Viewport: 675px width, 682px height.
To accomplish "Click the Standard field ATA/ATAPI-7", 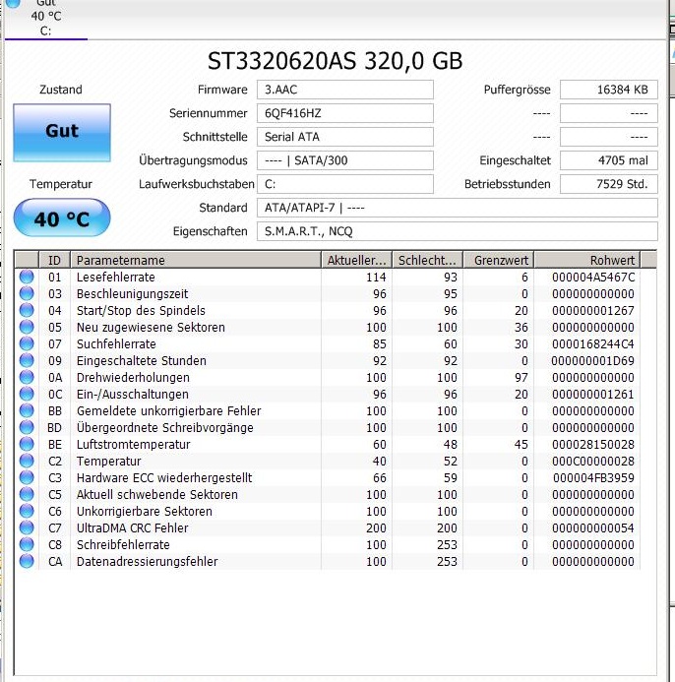I will [458, 208].
